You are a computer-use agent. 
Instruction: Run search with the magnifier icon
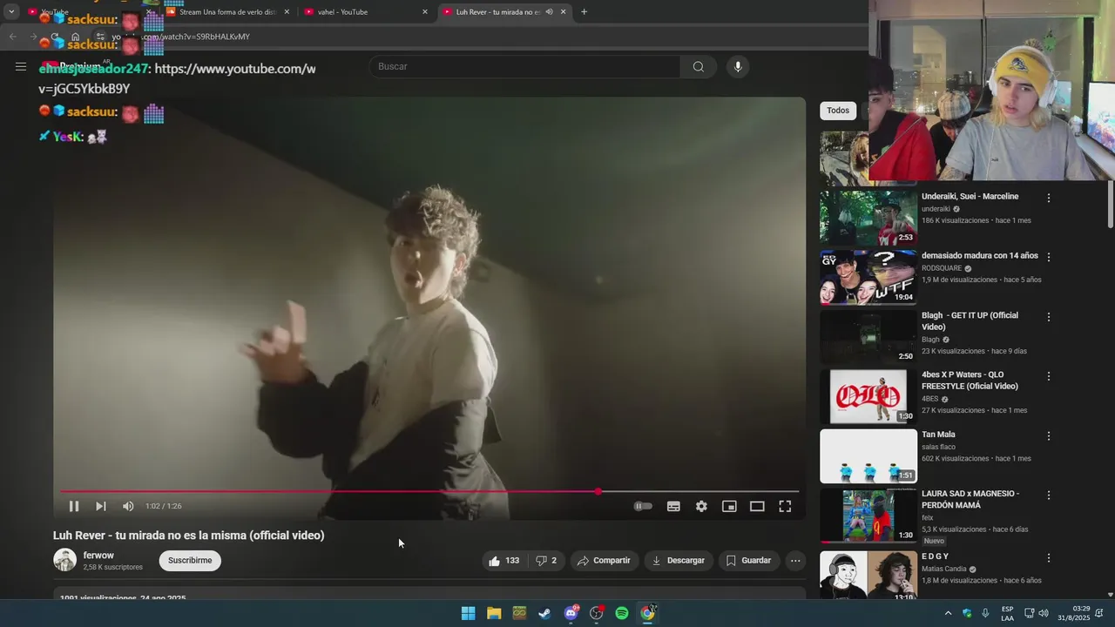699,66
